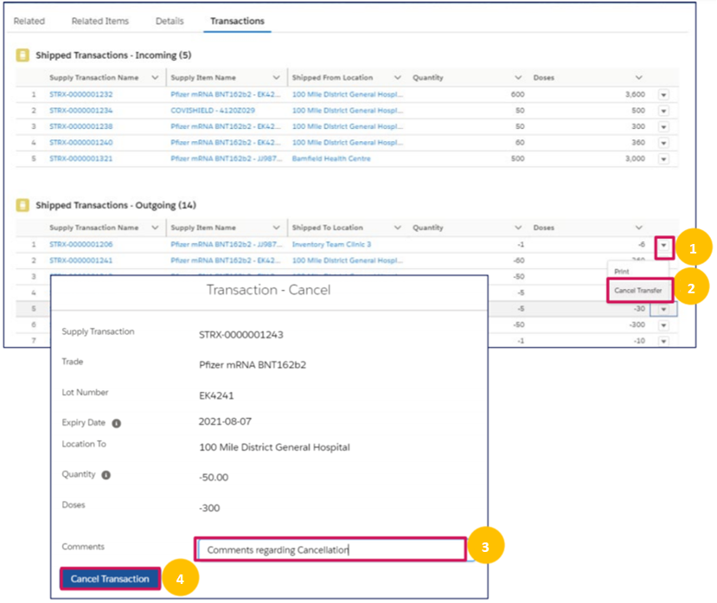Open transaction STRX-0000001238
The image size is (717, 603).
click(81, 126)
